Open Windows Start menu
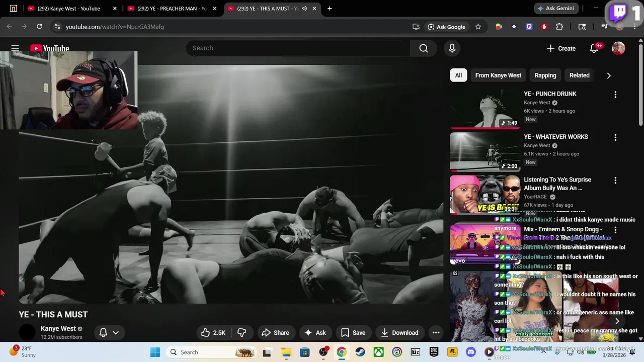This screenshot has height=362, width=644. 155,352
